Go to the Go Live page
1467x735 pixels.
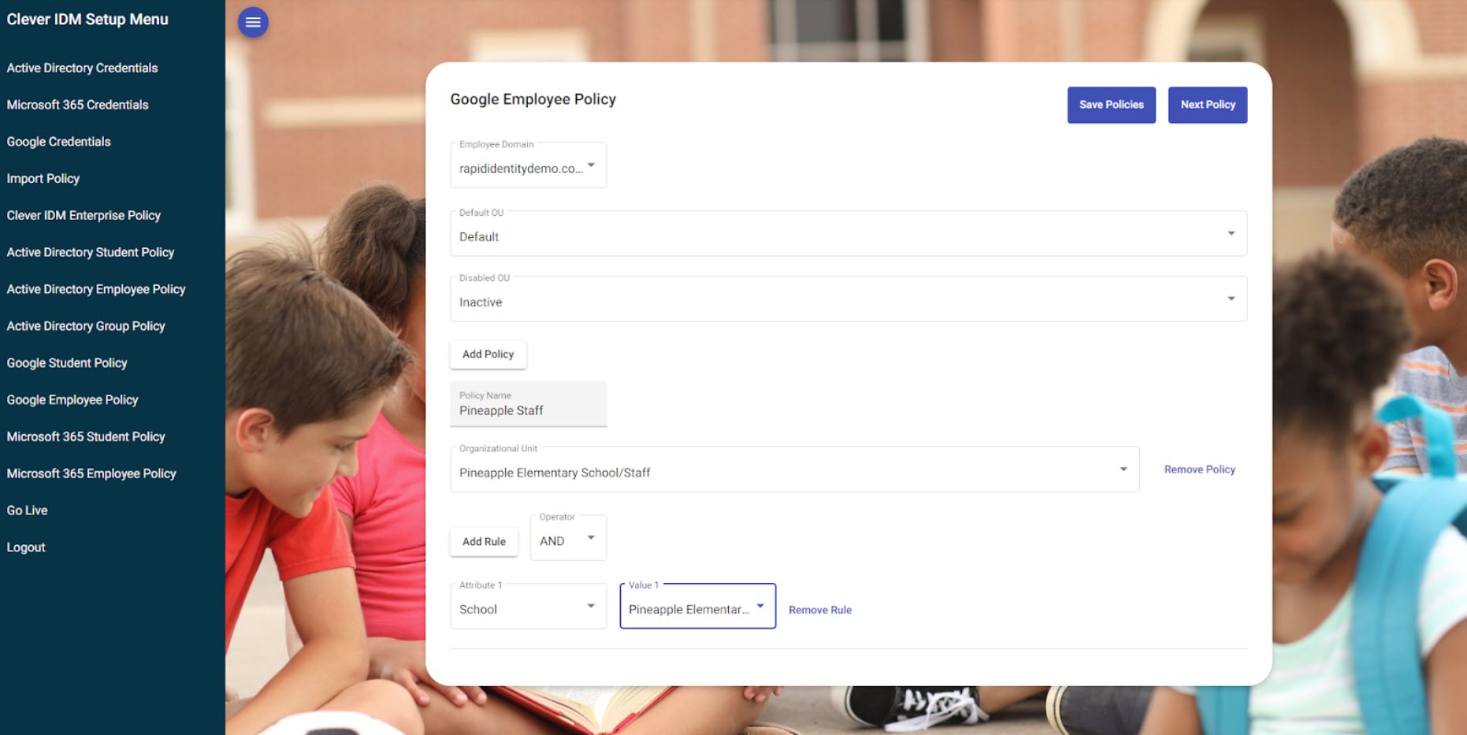27,510
